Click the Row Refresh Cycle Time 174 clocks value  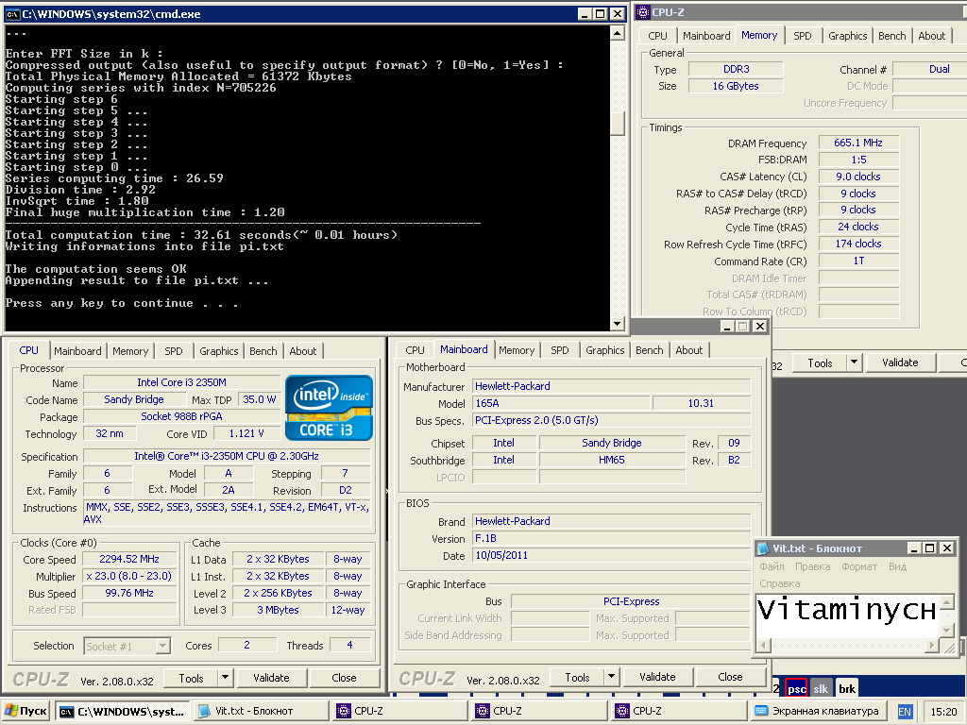(857, 244)
